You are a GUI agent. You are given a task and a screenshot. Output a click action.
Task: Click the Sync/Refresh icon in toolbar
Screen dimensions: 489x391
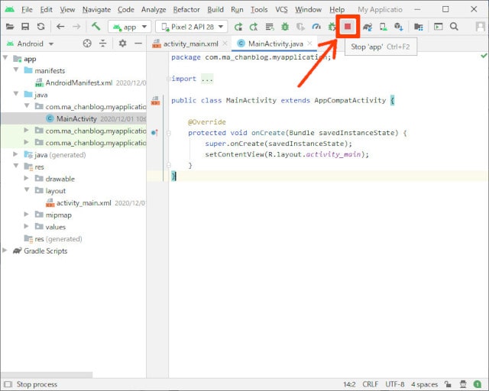[x=40, y=27]
